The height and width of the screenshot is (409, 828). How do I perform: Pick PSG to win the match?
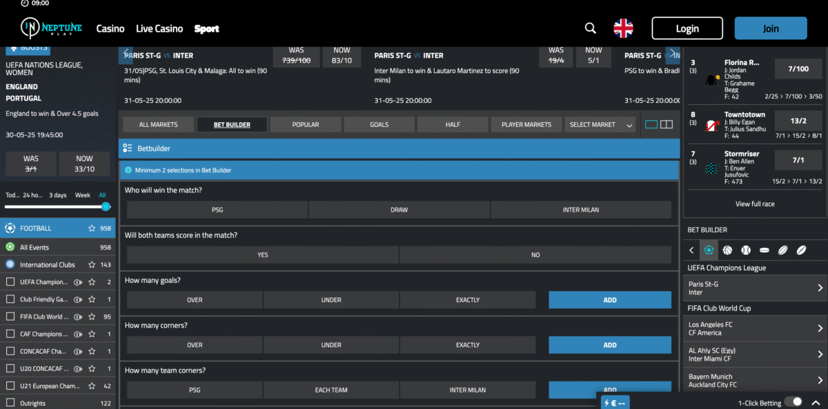click(x=217, y=210)
